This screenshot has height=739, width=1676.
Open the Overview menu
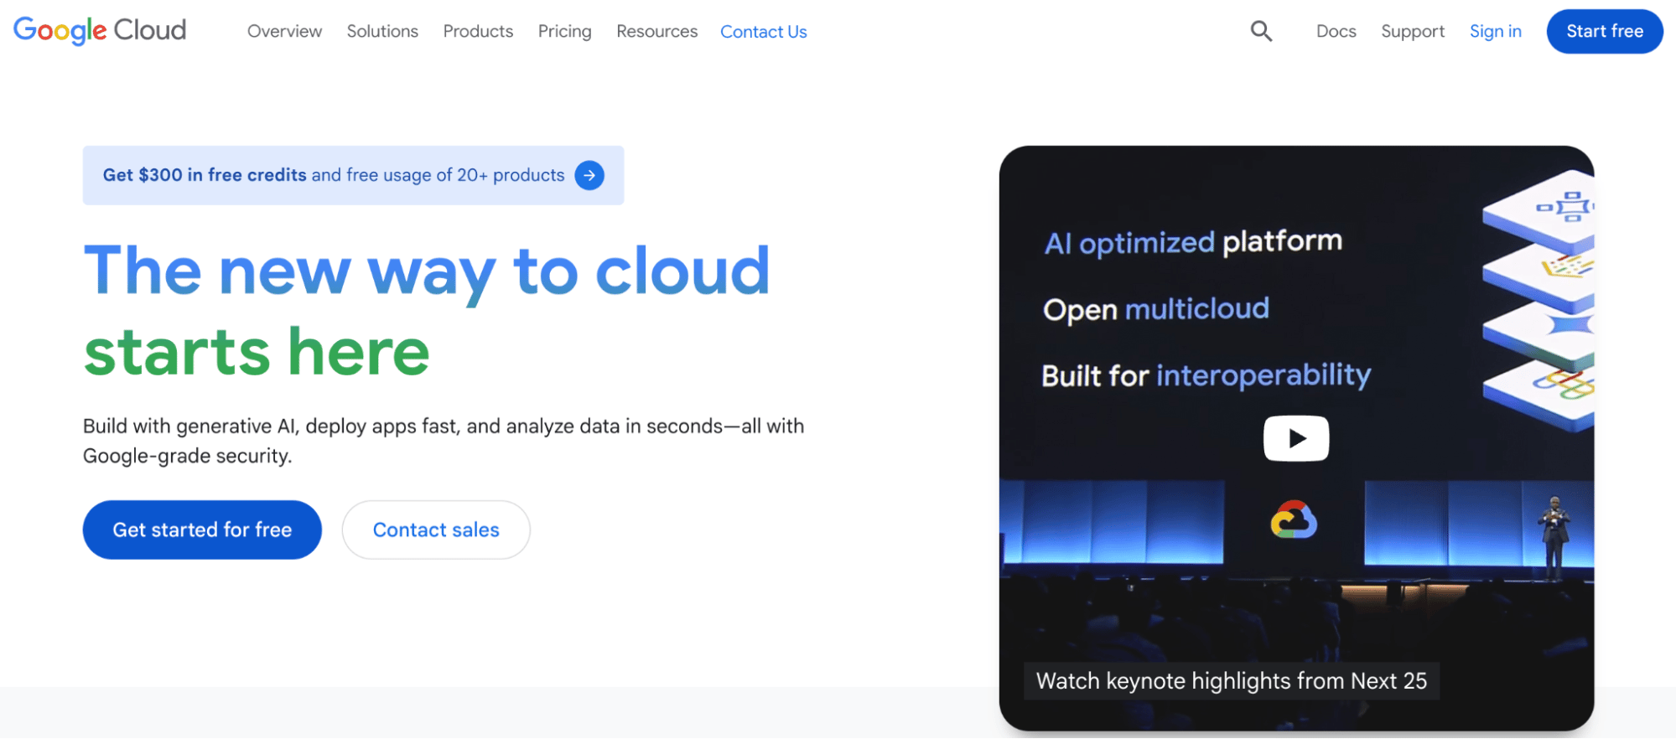click(284, 31)
